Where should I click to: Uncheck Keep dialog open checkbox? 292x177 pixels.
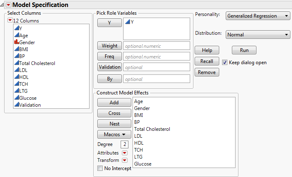tap(225, 63)
